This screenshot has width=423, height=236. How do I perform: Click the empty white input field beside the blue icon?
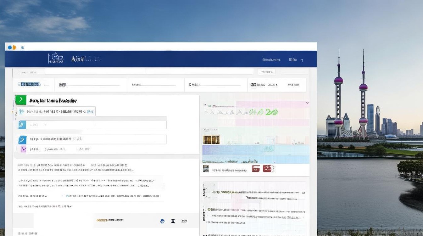96,124
